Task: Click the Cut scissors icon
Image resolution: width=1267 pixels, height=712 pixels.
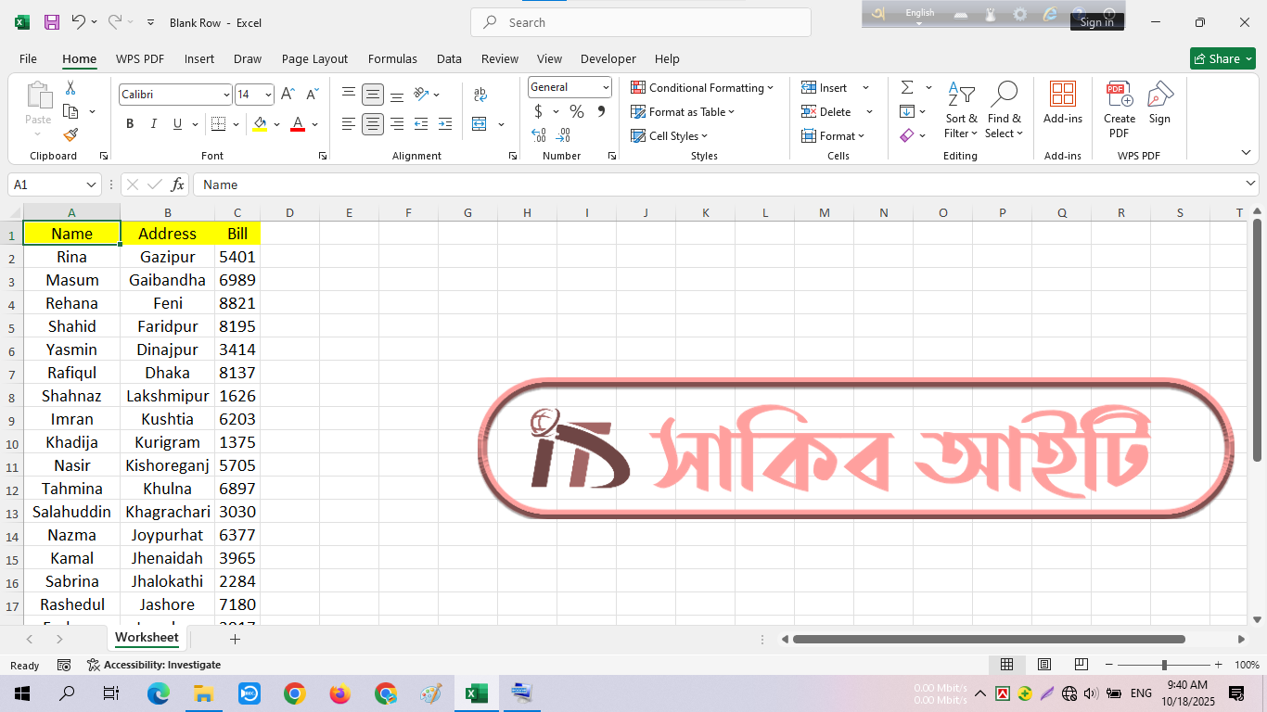Action: (70, 88)
